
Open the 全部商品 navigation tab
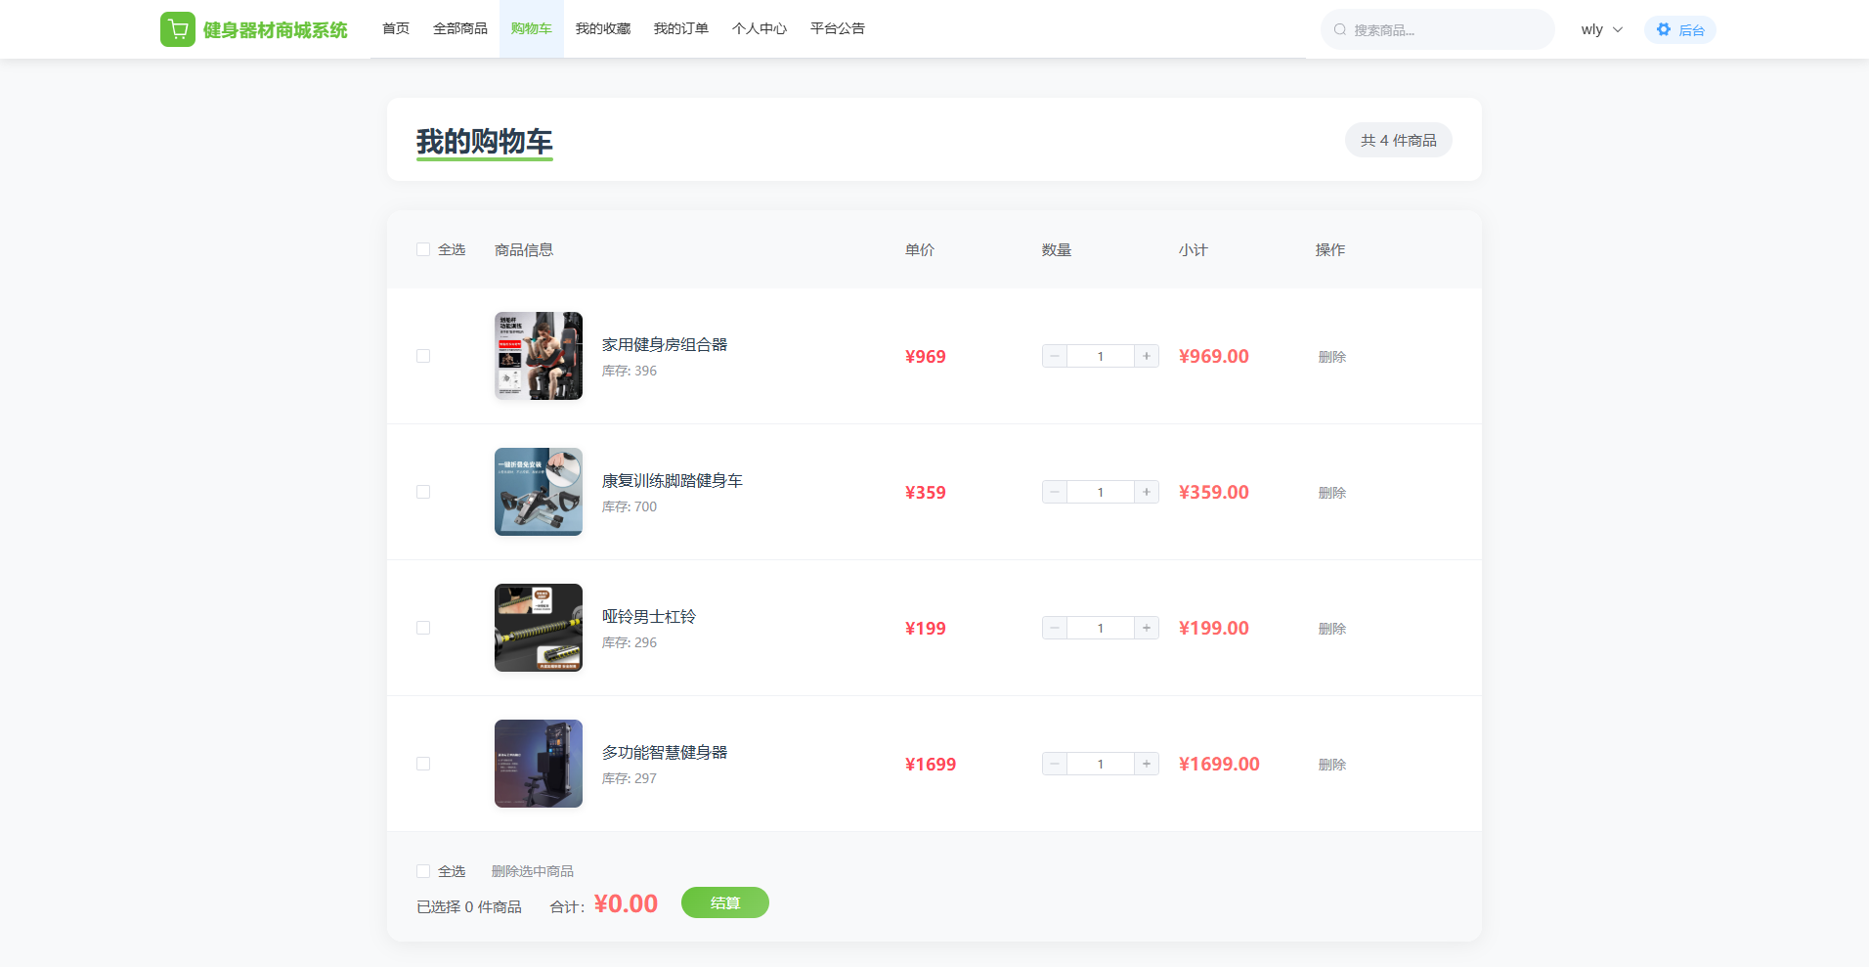click(x=459, y=28)
